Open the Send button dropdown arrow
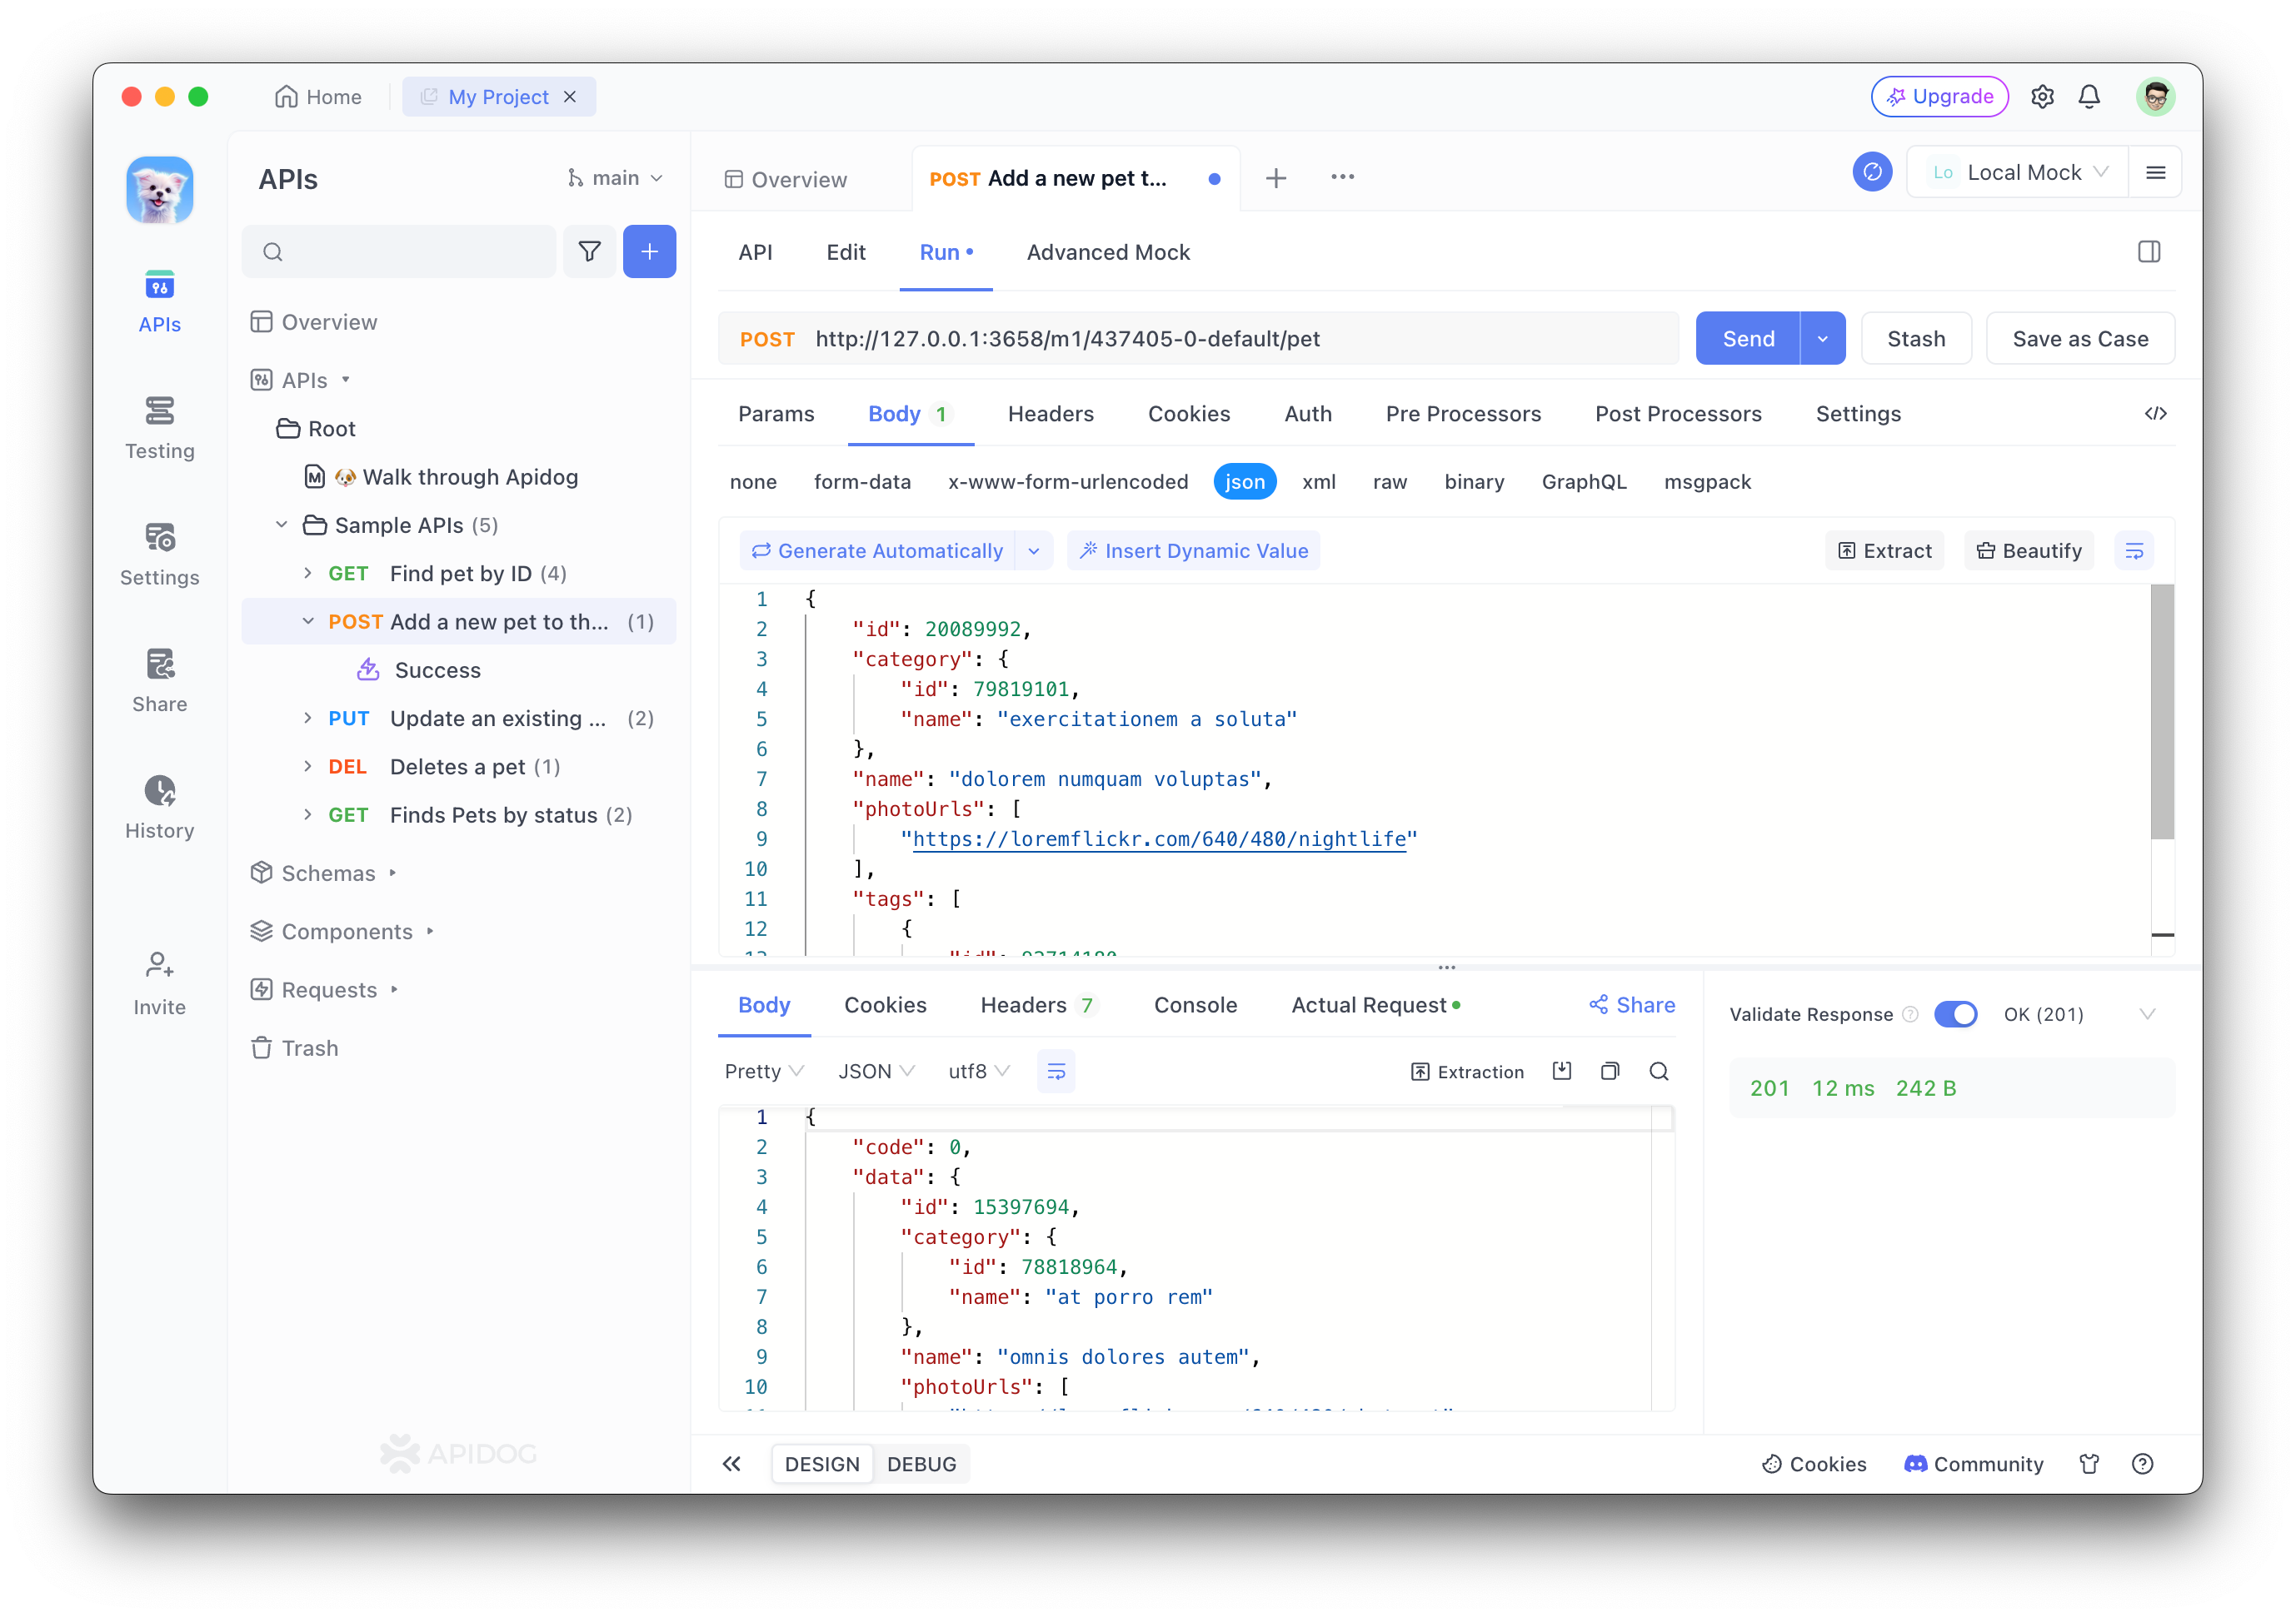This screenshot has width=2296, height=1617. click(1822, 339)
